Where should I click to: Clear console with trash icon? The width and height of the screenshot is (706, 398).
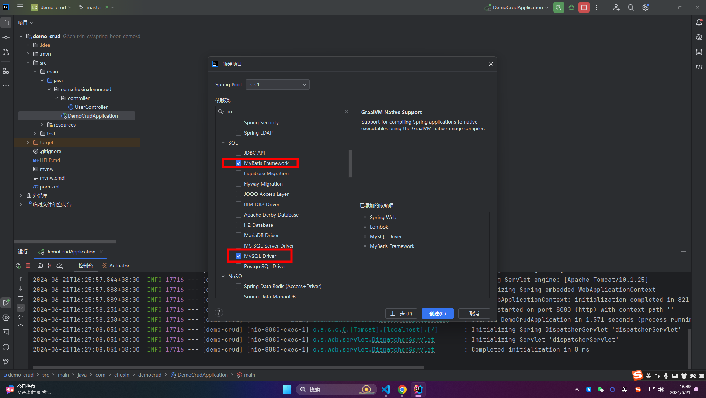[21, 327]
